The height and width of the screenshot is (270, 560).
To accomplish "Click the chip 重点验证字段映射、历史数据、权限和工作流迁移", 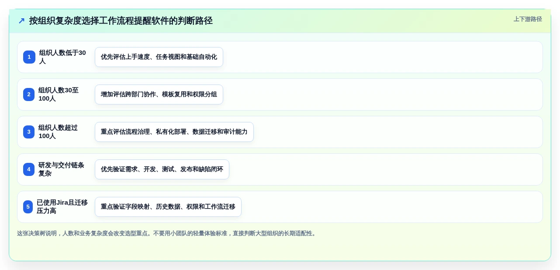I will point(168,207).
